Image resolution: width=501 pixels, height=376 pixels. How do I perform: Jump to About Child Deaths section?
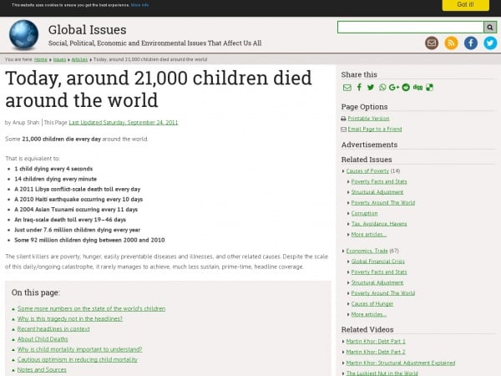(43, 339)
